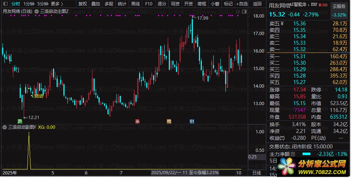
Task: Click the cyan 主力净额 progress bar
Action: (x=306, y=154)
